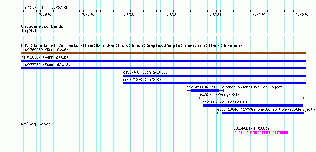316x152 pixels.
Task: Click the esv3413840 variant bar
Action: coord(262,113)
